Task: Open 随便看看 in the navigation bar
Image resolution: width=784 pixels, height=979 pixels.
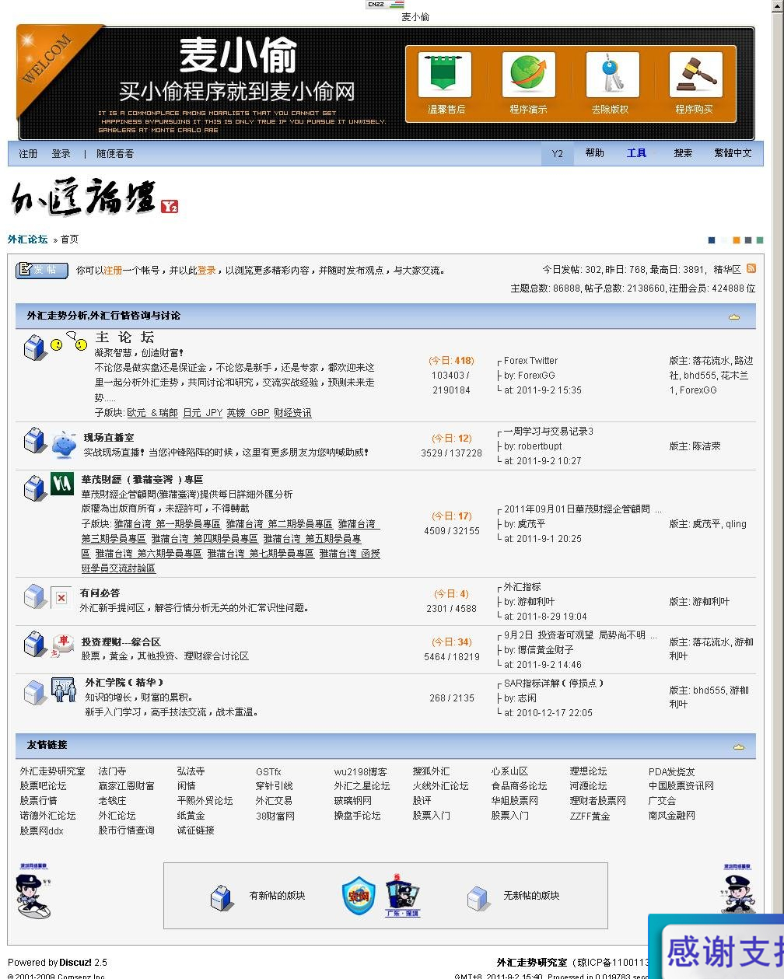Action: (x=115, y=154)
